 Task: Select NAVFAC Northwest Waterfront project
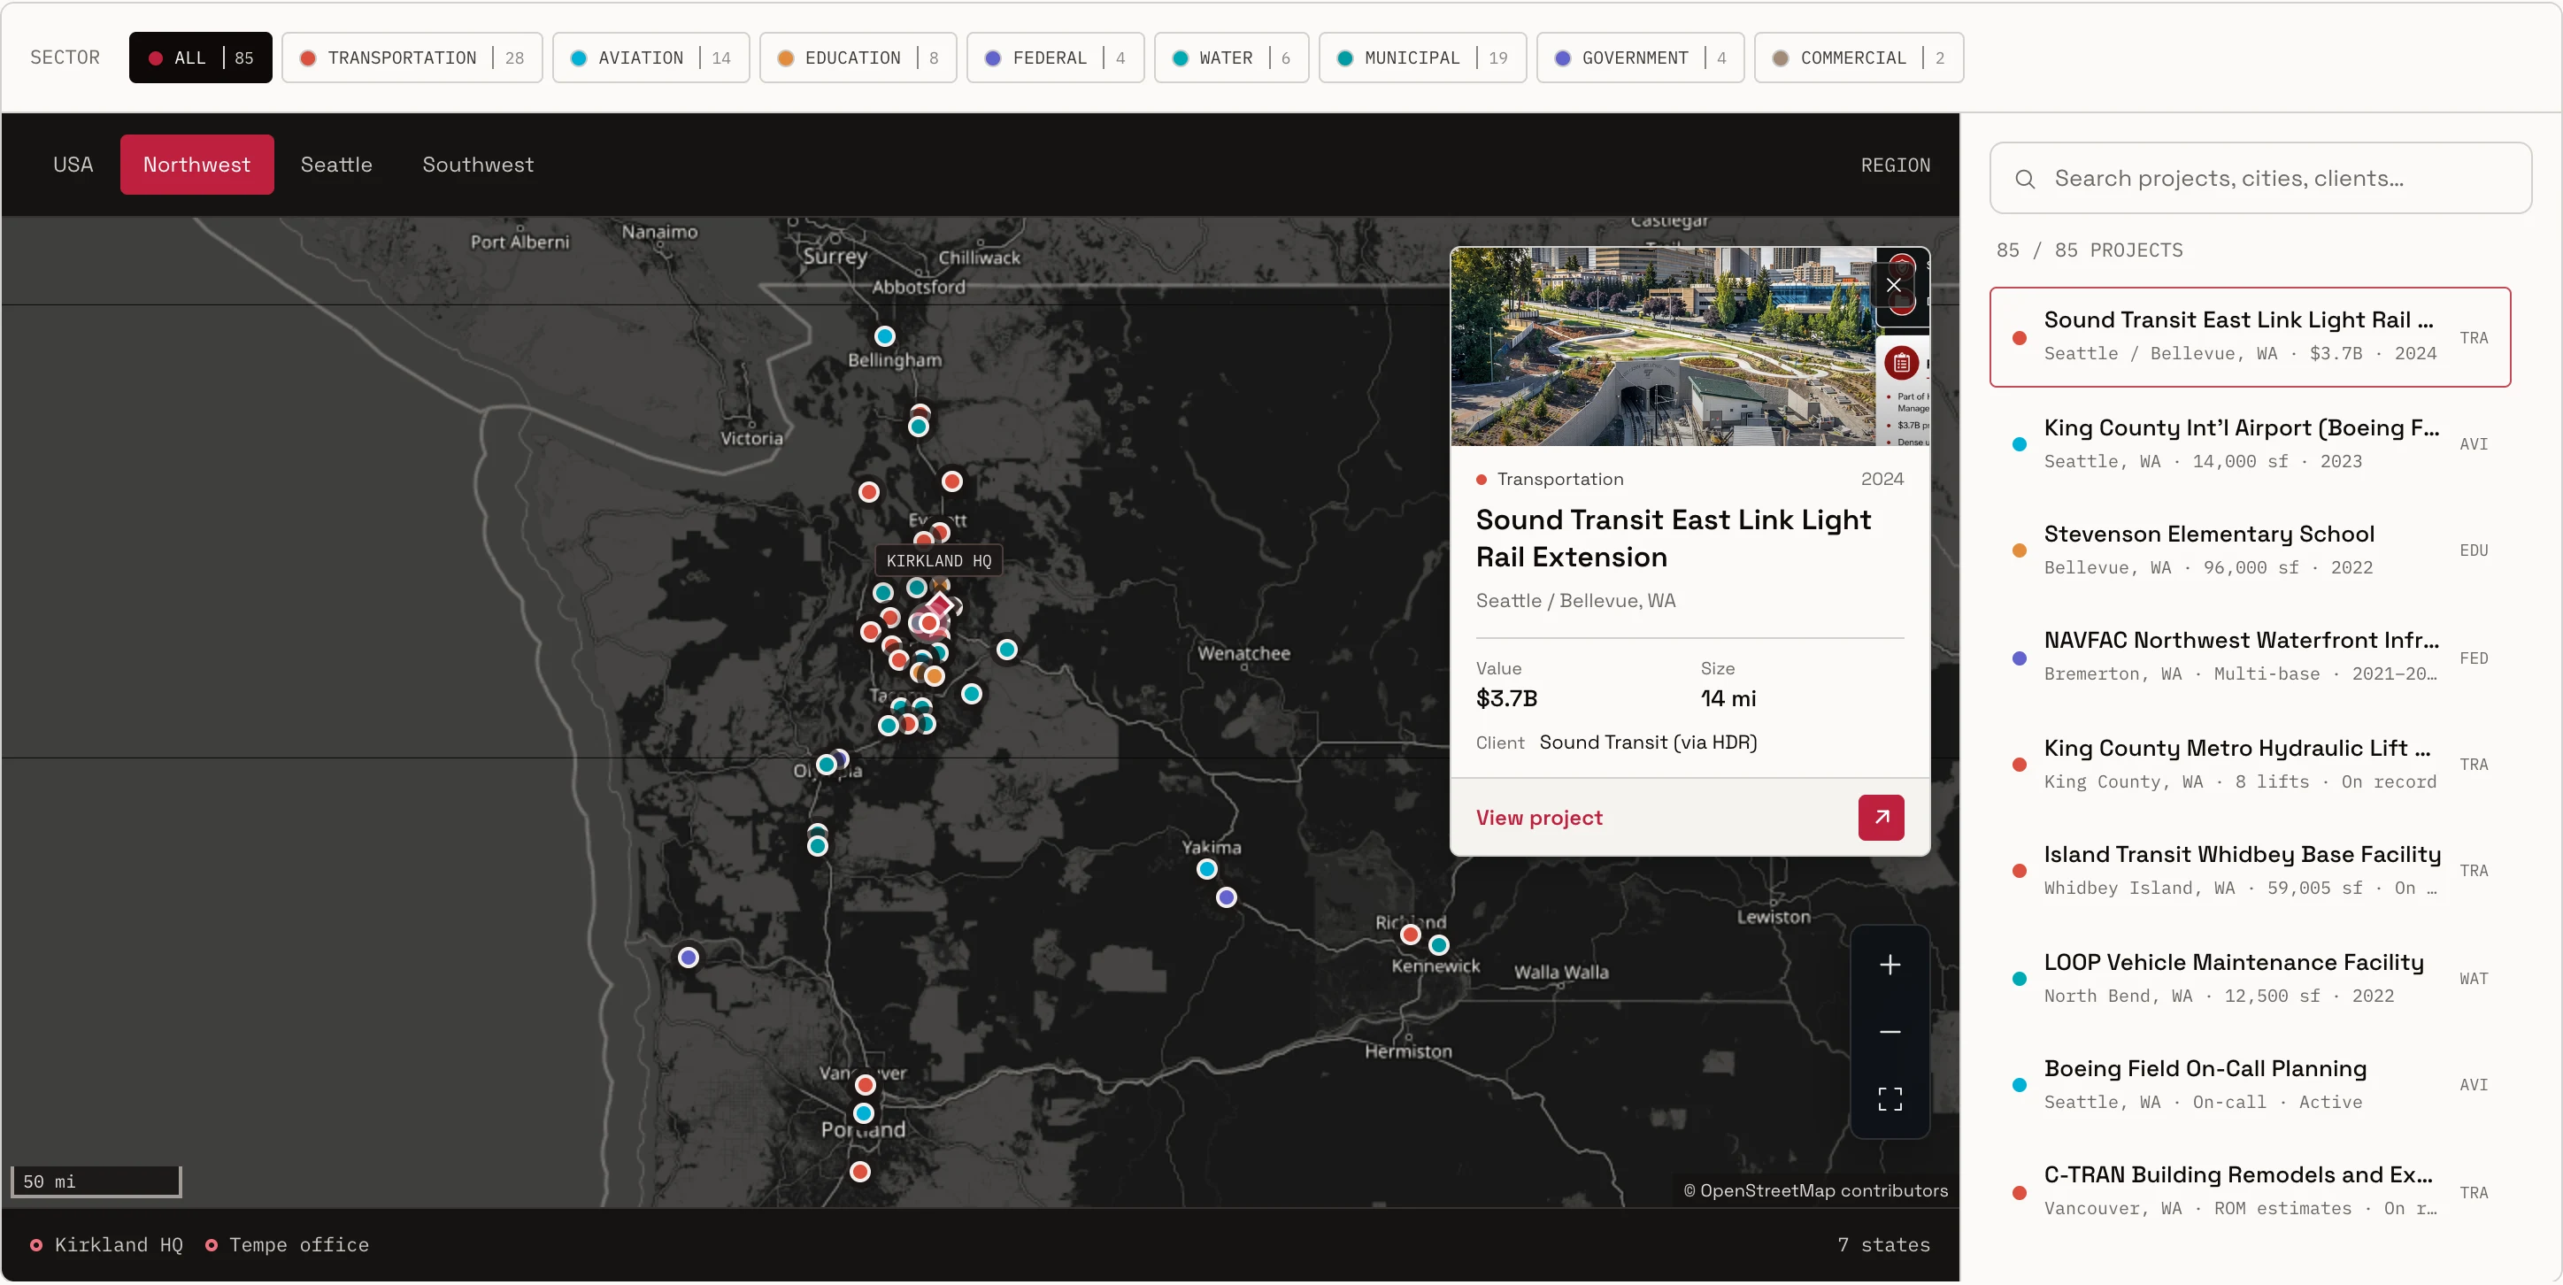2249,657
